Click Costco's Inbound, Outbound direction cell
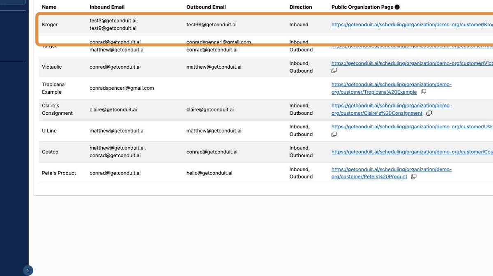493x276 pixels. pyautogui.click(x=301, y=152)
